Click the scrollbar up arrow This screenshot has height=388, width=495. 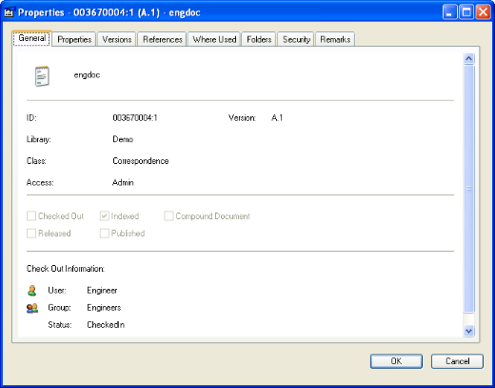pyautogui.click(x=468, y=59)
